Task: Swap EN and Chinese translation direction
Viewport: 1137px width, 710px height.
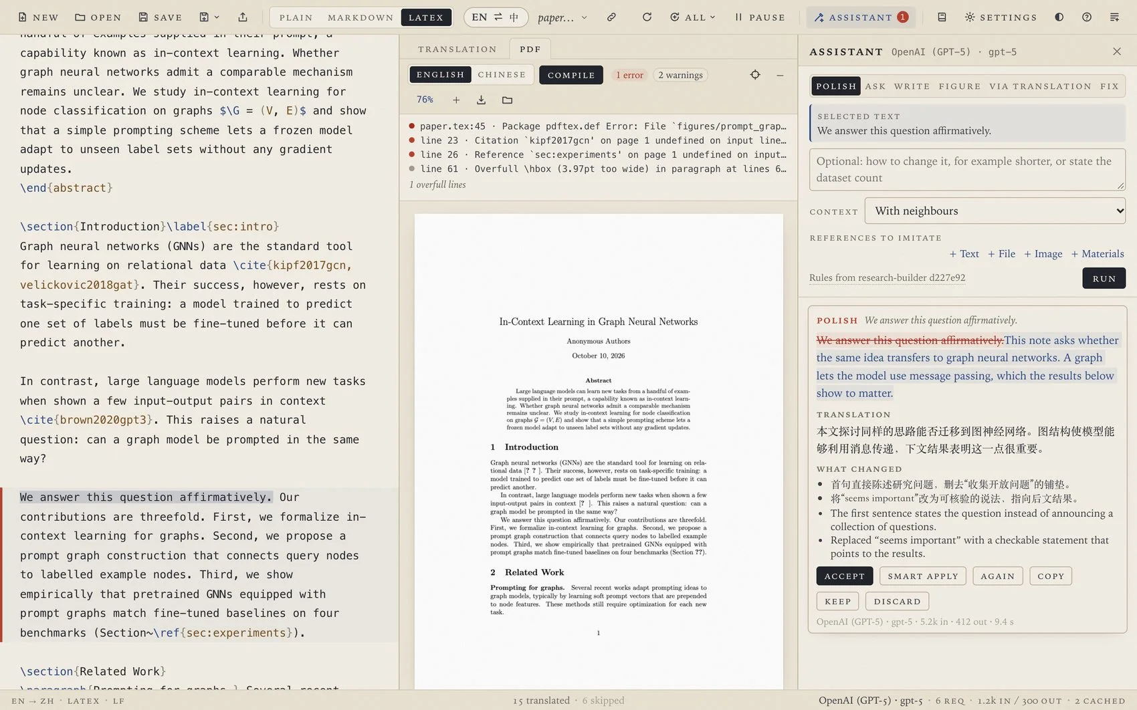Action: 496,17
